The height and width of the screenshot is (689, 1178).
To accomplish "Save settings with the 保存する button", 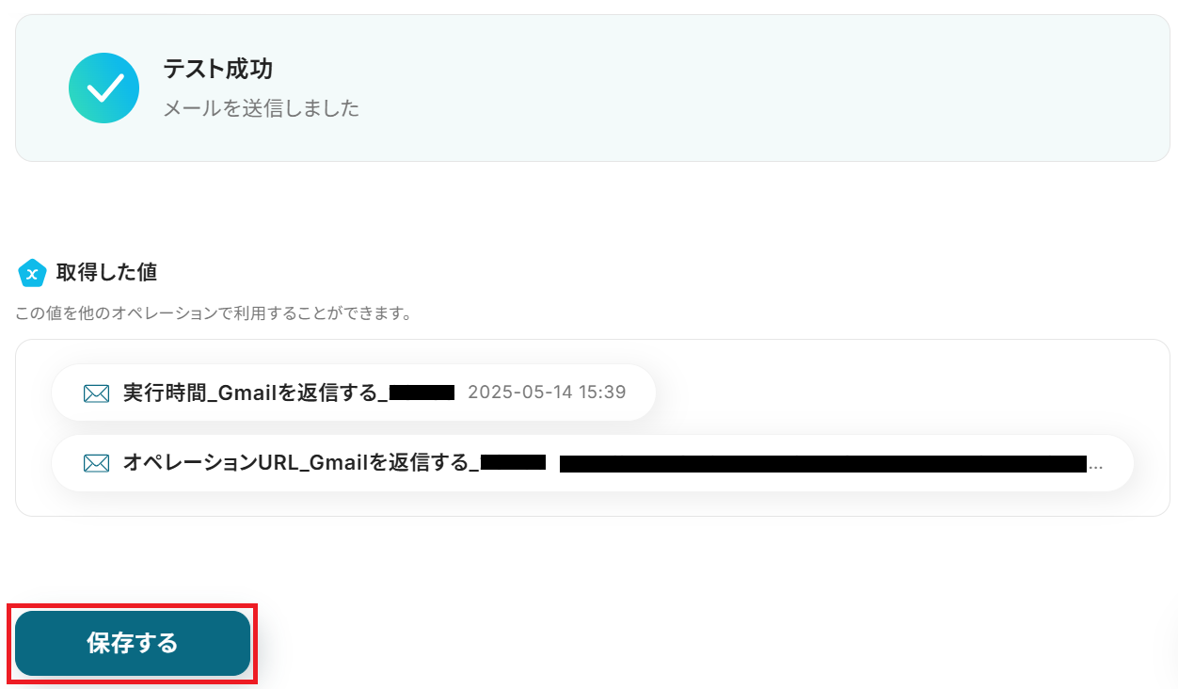I will (133, 644).
